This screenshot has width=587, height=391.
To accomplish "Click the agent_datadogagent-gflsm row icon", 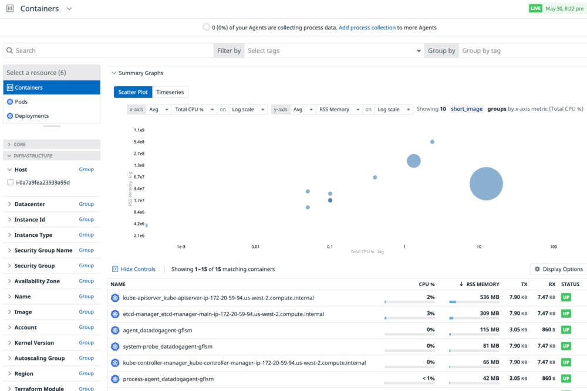I will [x=115, y=331].
